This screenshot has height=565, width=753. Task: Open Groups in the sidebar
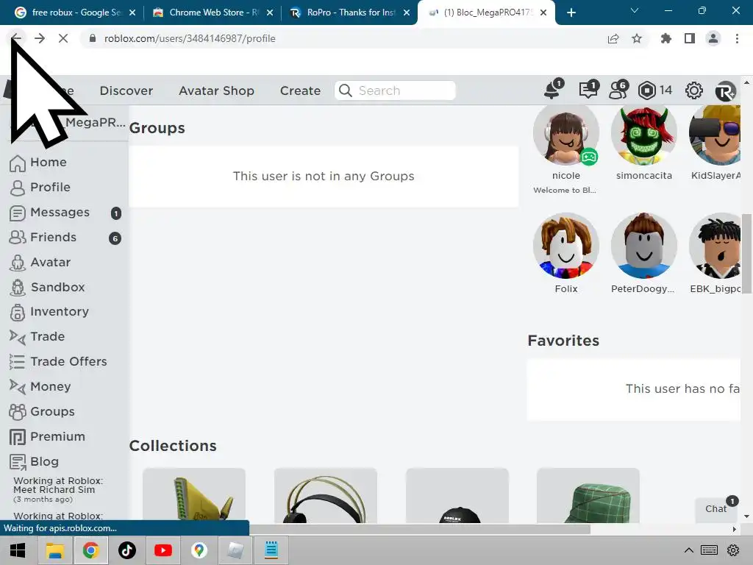point(52,412)
